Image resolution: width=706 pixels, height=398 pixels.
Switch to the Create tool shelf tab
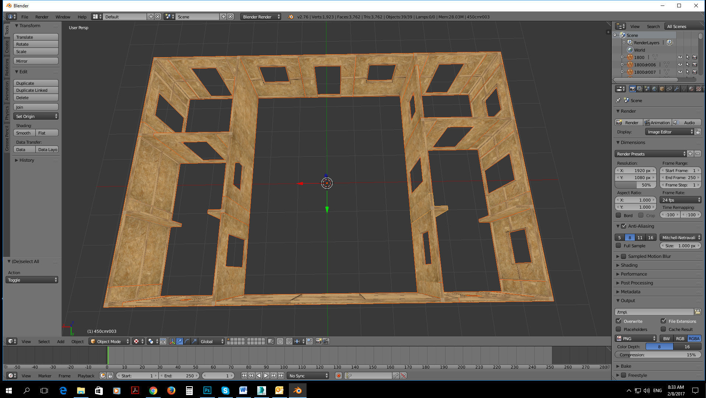pos(7,46)
